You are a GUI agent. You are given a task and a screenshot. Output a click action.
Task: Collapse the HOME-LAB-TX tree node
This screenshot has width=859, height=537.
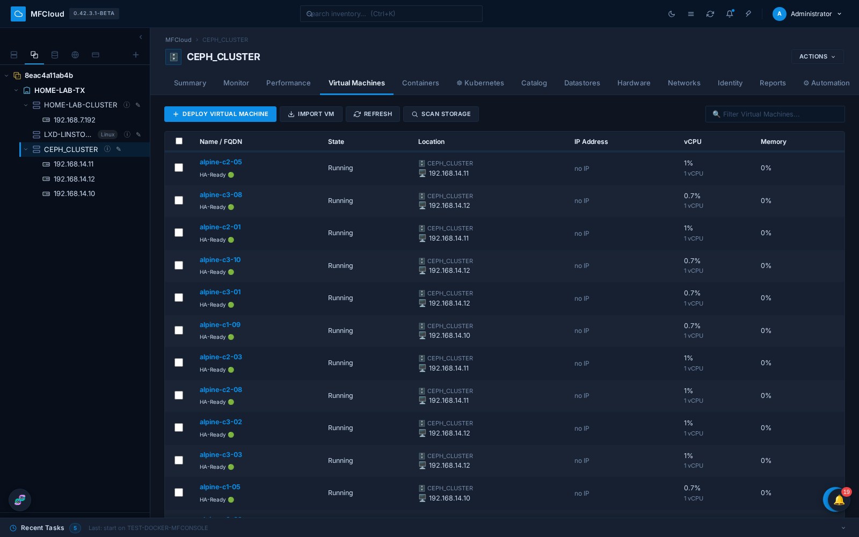16,90
